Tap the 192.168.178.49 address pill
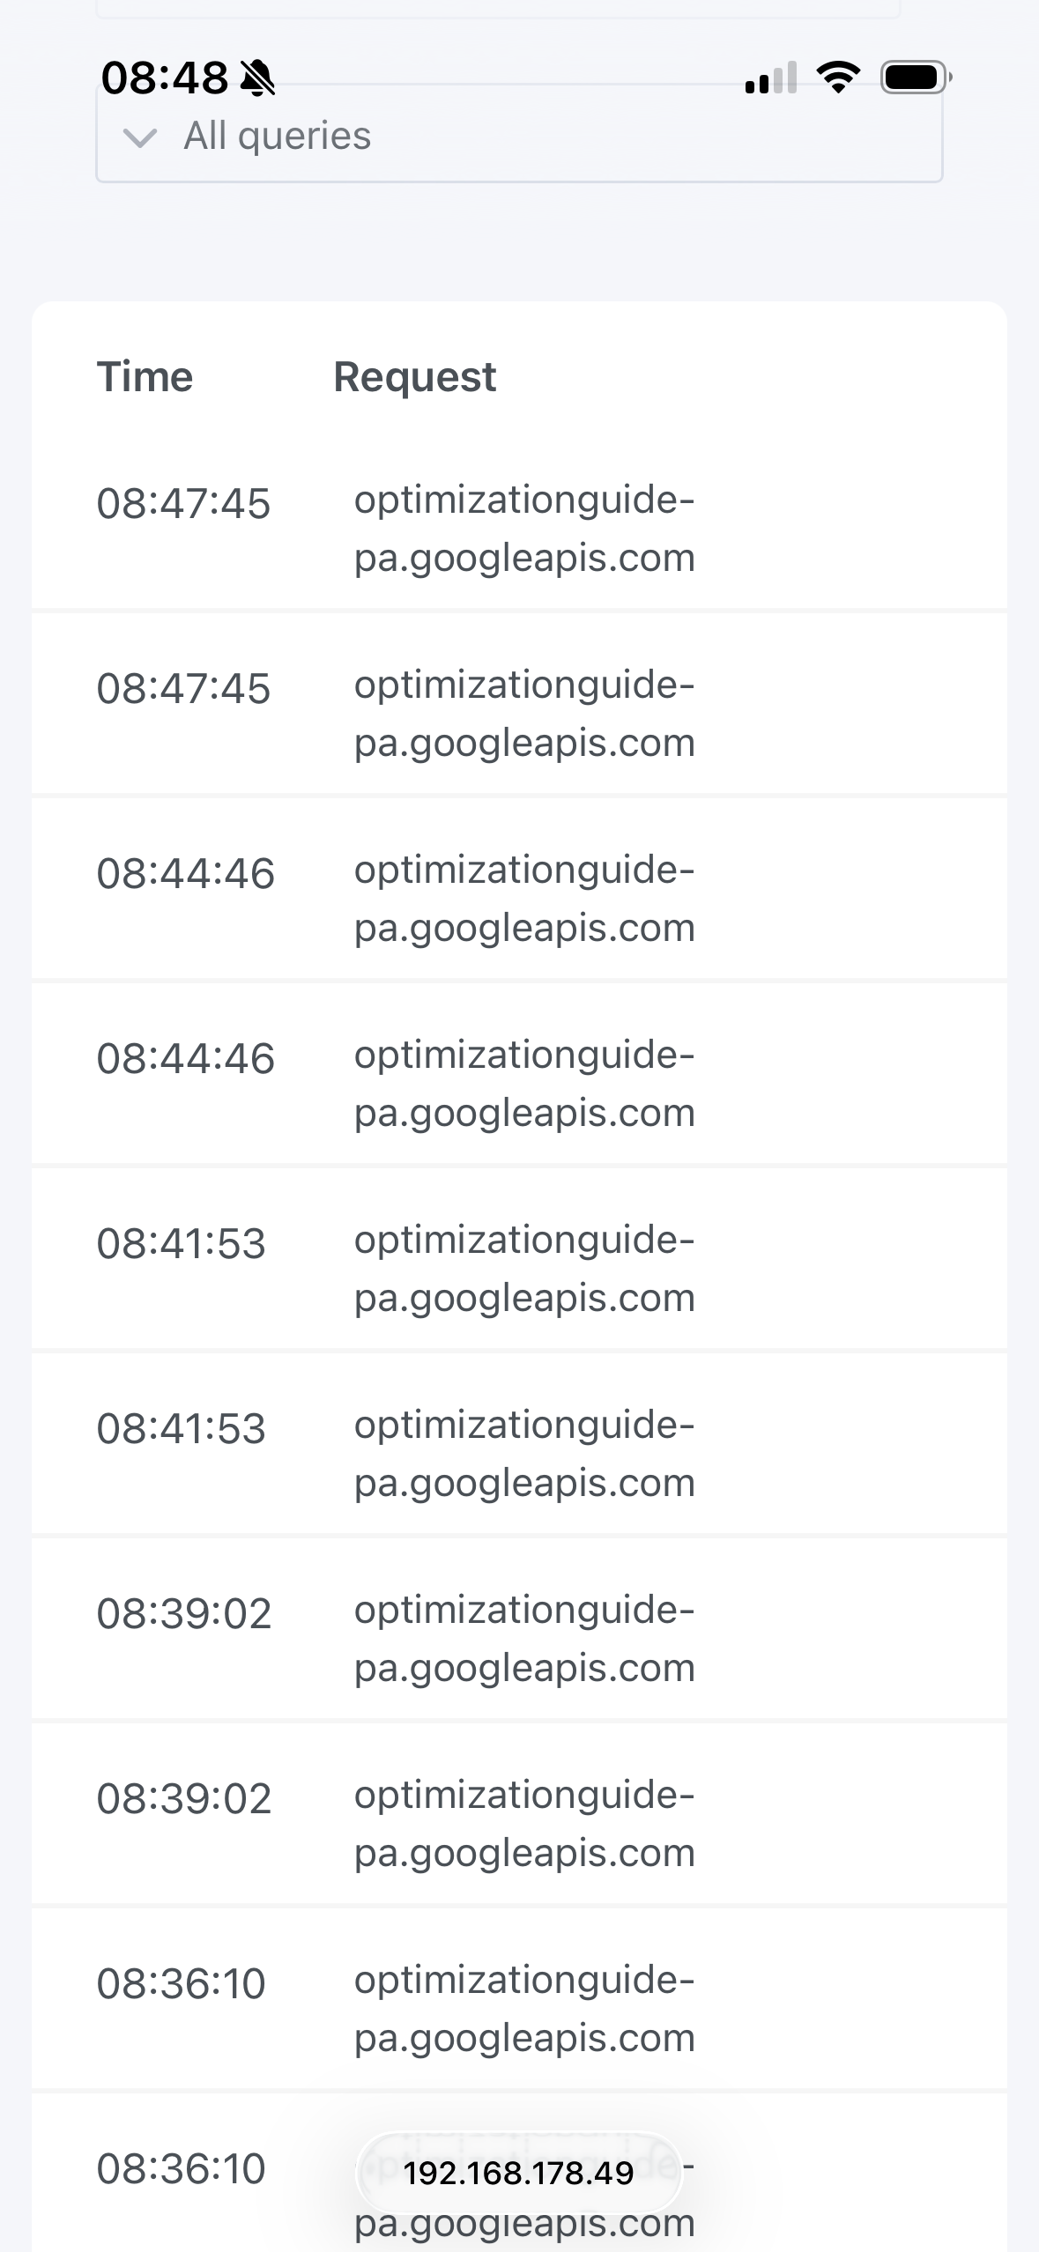This screenshot has width=1039, height=2252. pos(518,2174)
